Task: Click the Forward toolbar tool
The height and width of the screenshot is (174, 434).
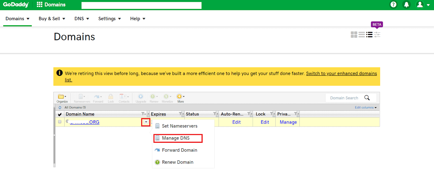Action: click(x=98, y=98)
